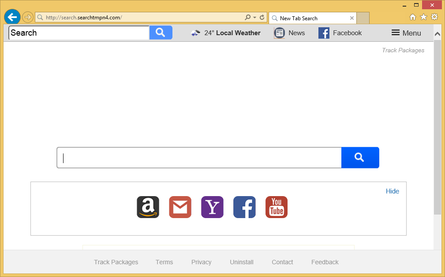The height and width of the screenshot is (277, 445).
Task: Open the YouTube shortcut icon
Action: pos(277,207)
